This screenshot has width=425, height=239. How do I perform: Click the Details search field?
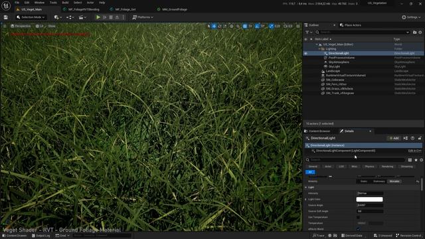click(x=355, y=160)
